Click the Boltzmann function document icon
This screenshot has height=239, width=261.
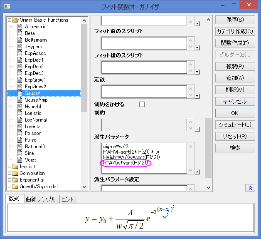pyautogui.click(x=20, y=40)
